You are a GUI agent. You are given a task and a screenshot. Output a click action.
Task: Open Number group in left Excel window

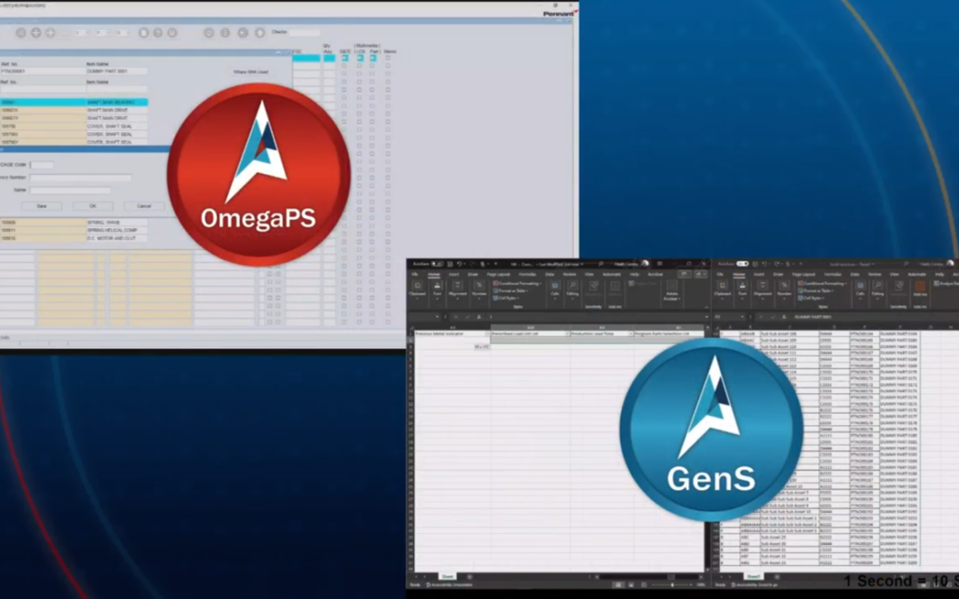coord(479,288)
